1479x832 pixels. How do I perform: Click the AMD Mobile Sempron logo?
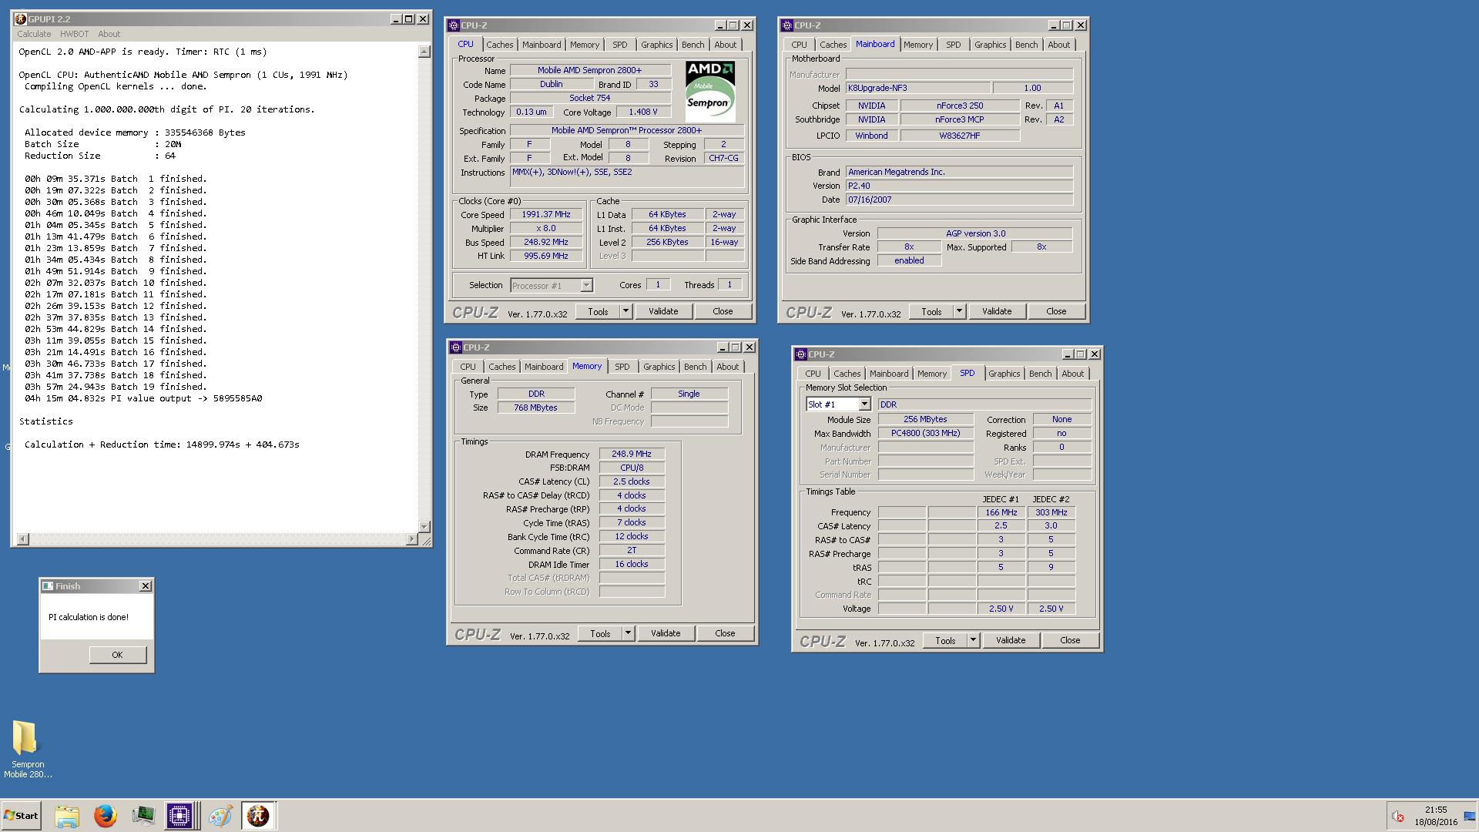click(709, 91)
